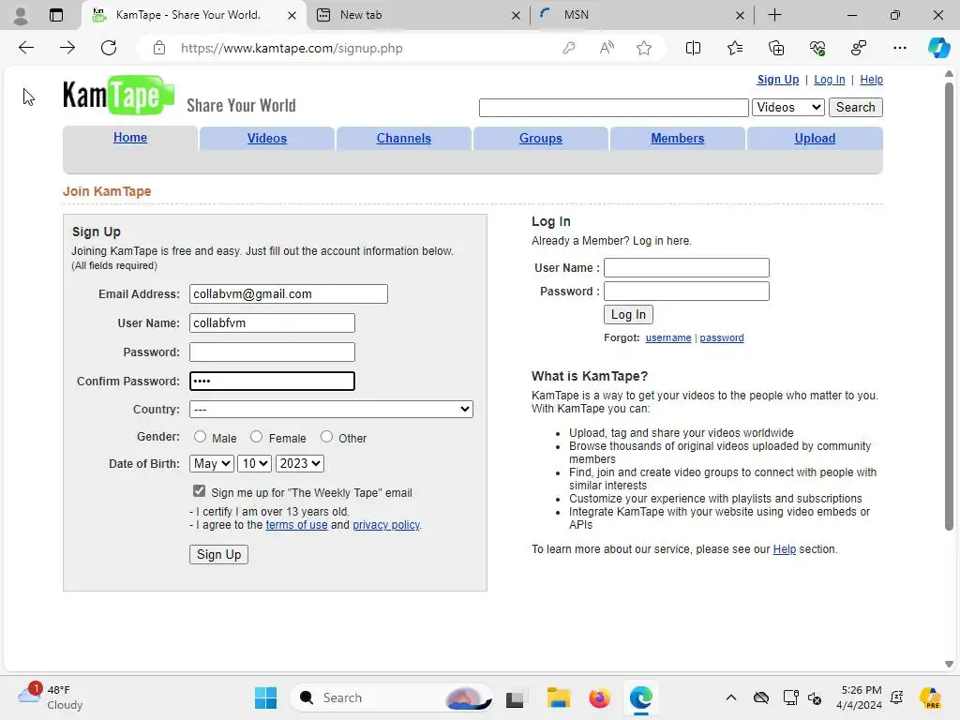Open the password manager key icon

tap(569, 48)
